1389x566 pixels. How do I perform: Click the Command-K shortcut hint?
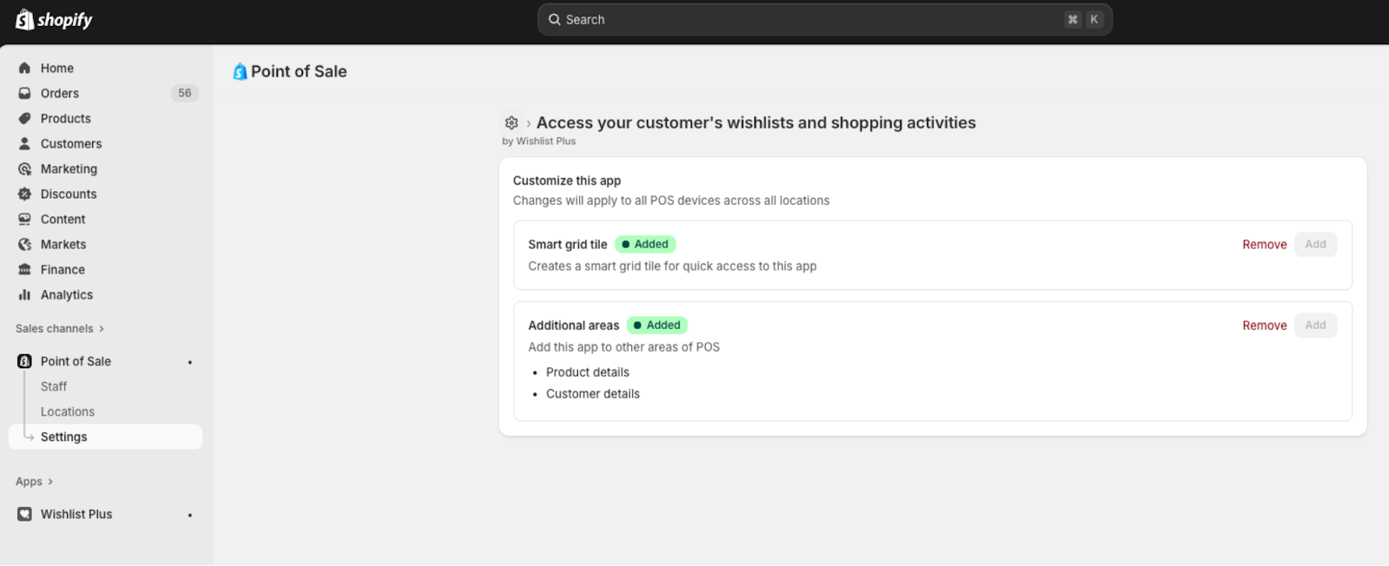point(1083,19)
